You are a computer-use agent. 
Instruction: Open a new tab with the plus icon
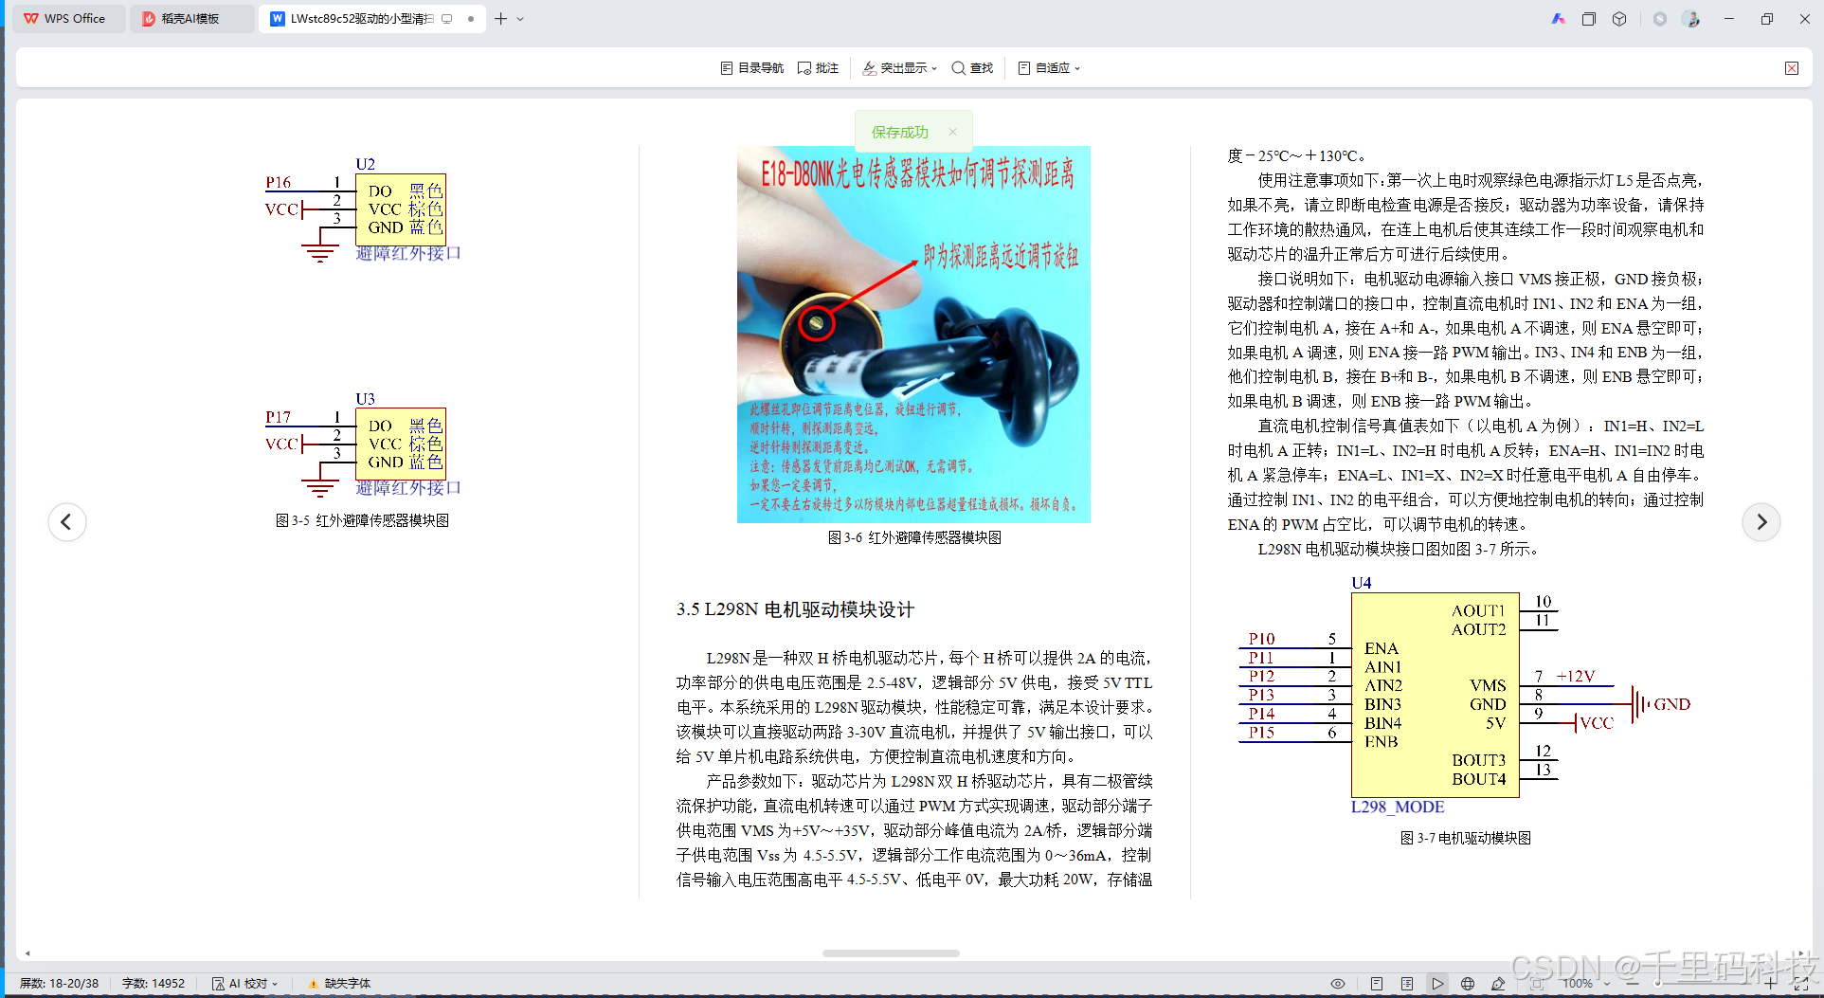500,19
